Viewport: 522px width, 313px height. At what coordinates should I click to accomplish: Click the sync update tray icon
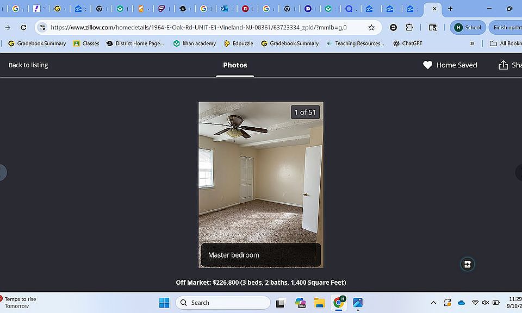(x=447, y=303)
